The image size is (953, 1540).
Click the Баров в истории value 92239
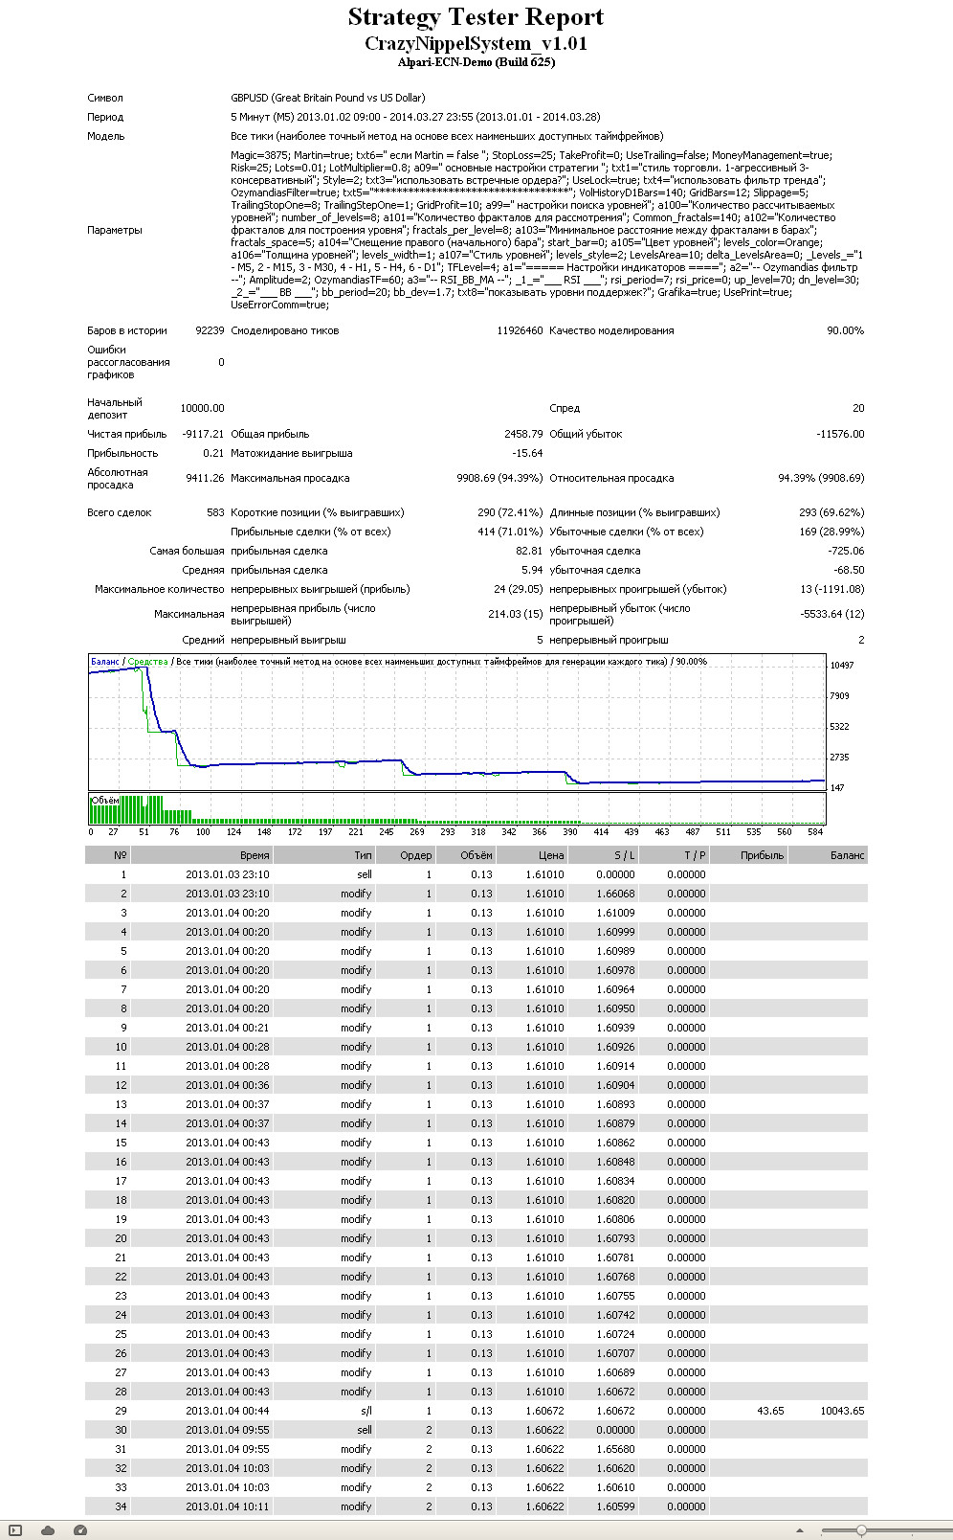pos(210,330)
